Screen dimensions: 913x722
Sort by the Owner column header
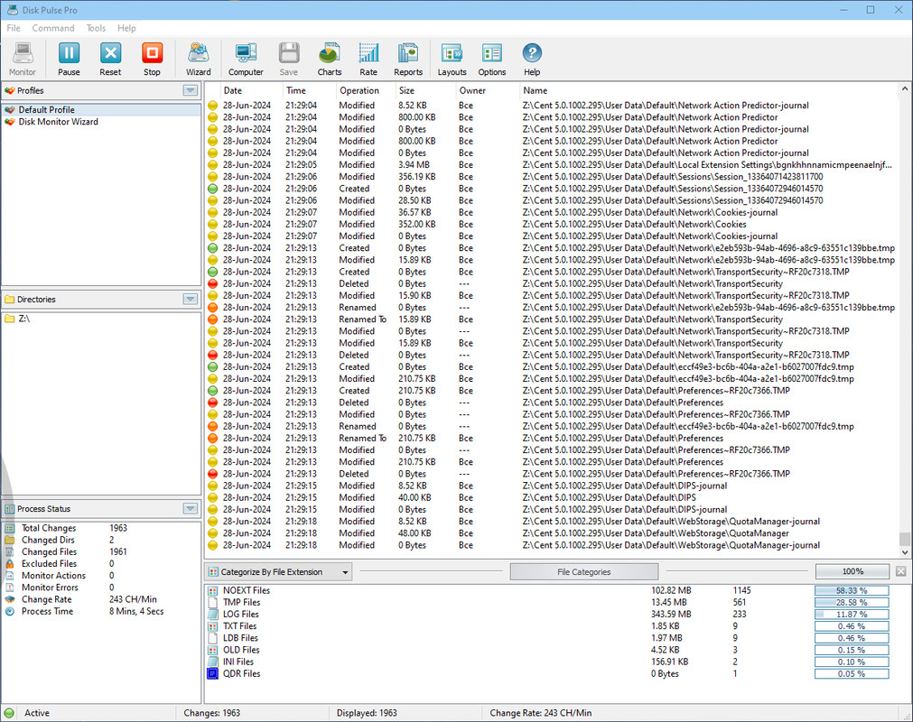click(x=488, y=90)
